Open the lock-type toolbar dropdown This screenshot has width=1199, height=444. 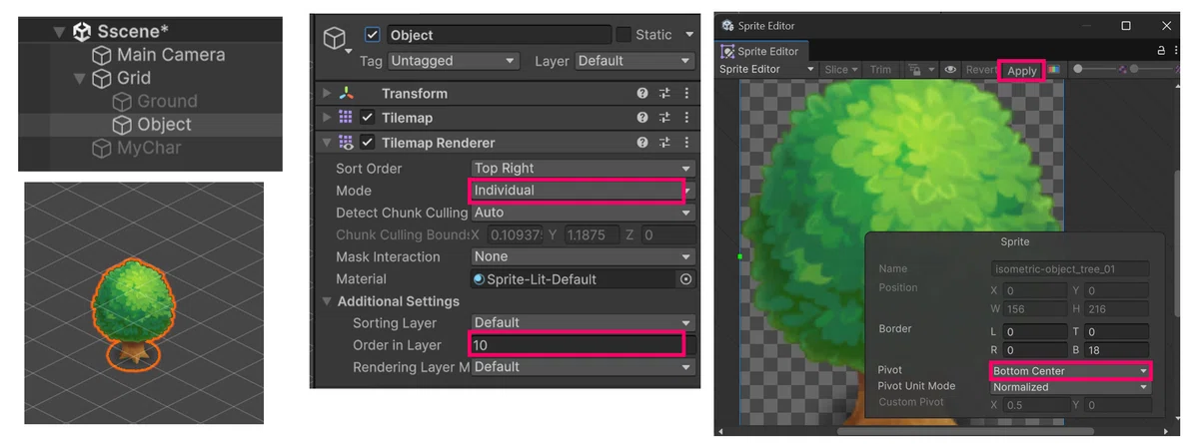pos(920,70)
